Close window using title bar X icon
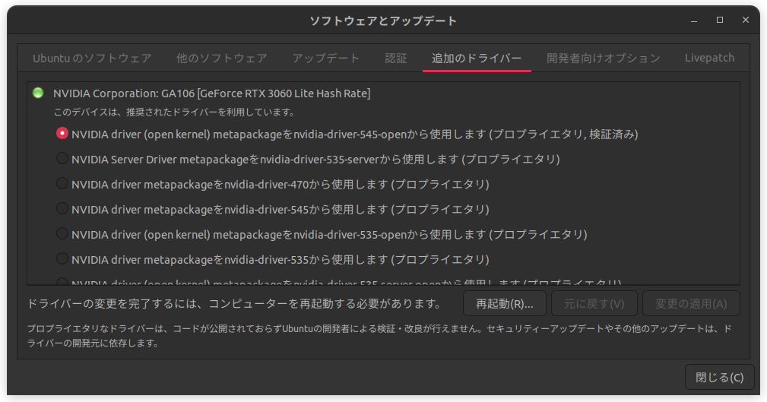This screenshot has height=402, width=767. point(744,21)
